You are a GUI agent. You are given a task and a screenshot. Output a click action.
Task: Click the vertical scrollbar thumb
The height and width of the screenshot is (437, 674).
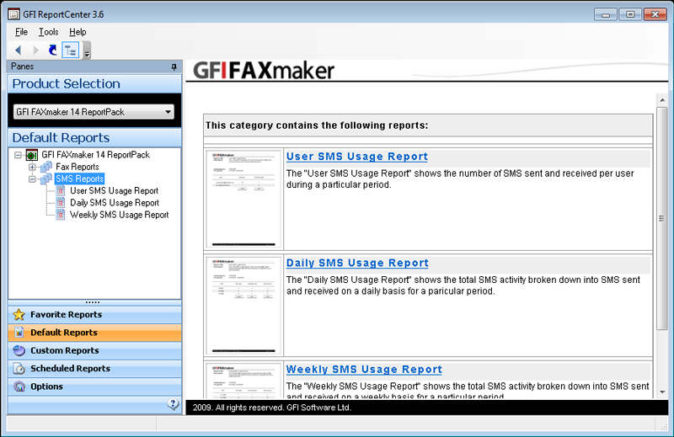tap(662, 218)
